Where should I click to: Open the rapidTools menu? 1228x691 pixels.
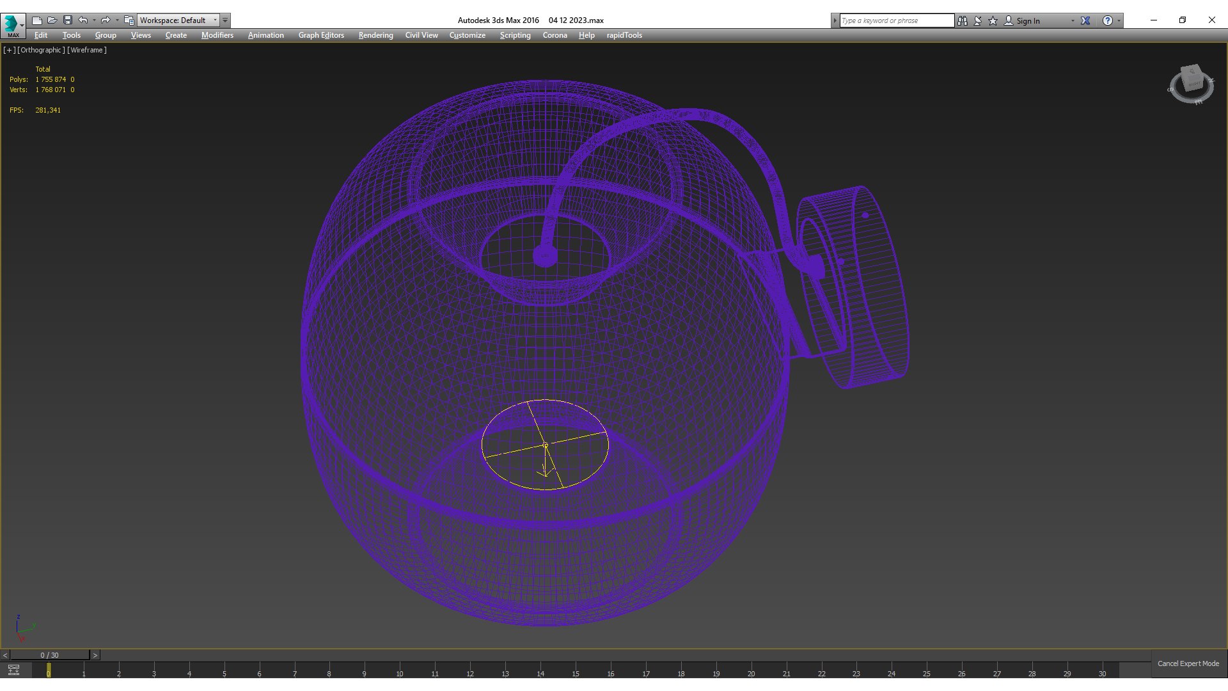tap(624, 35)
